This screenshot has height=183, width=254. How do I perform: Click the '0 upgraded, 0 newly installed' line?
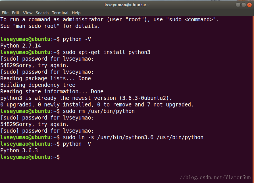(x=97, y=105)
